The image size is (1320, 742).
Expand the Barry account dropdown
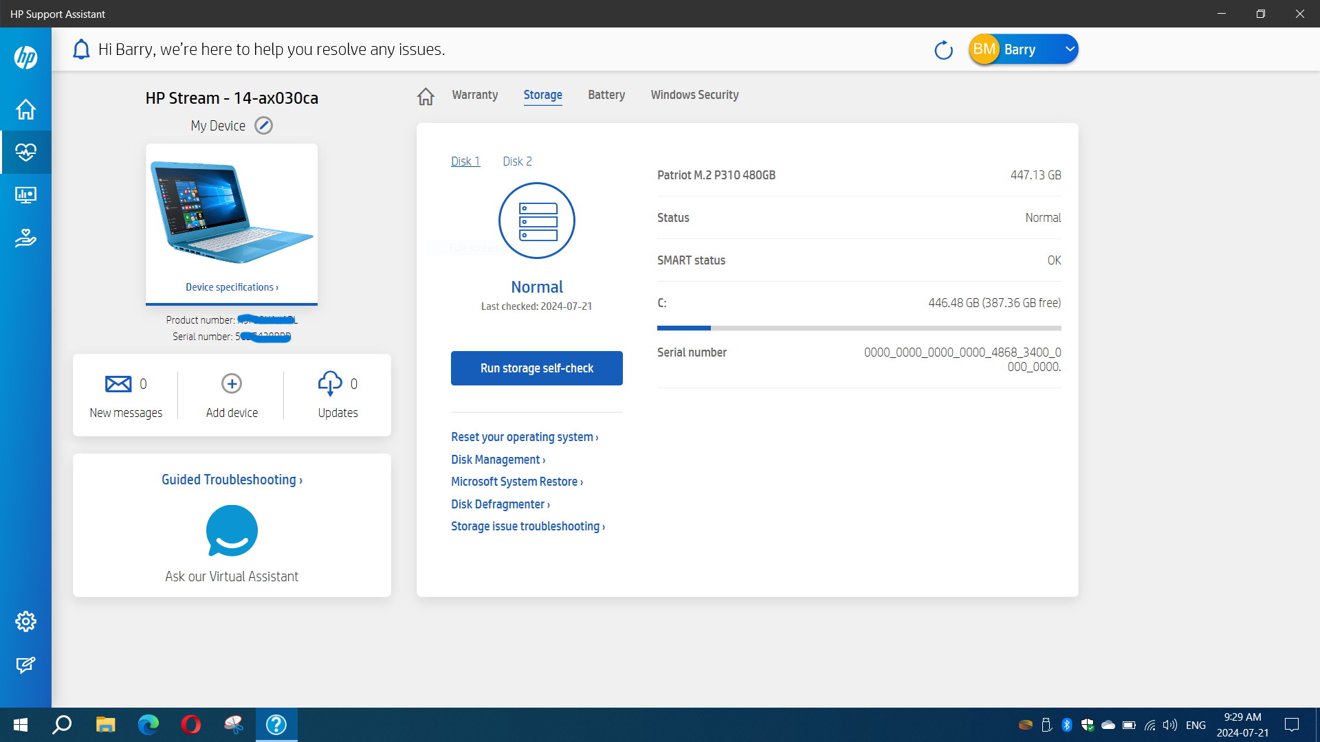[1070, 49]
